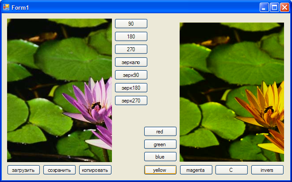Save the image using сохранить button

[x=59, y=170]
